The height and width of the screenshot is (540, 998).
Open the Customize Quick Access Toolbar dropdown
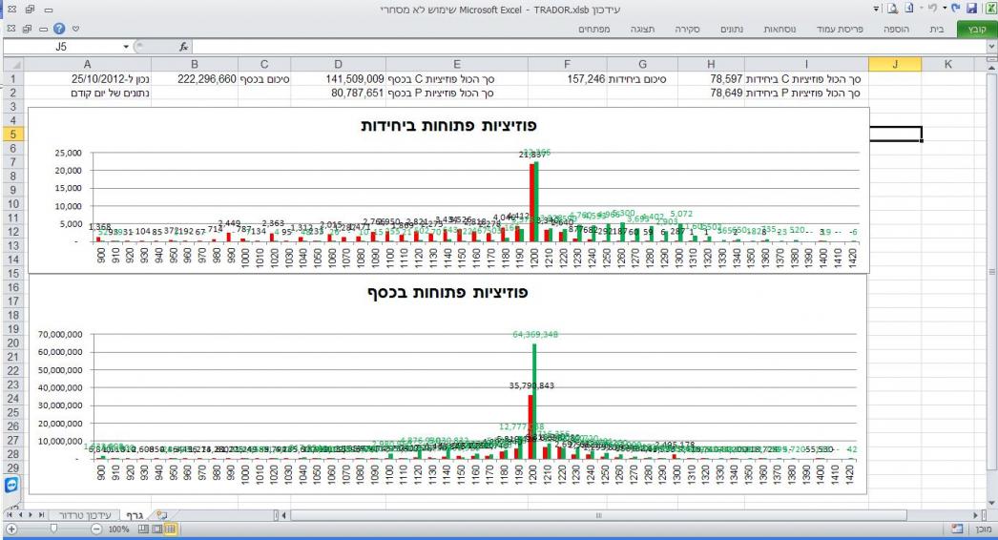(874, 8)
